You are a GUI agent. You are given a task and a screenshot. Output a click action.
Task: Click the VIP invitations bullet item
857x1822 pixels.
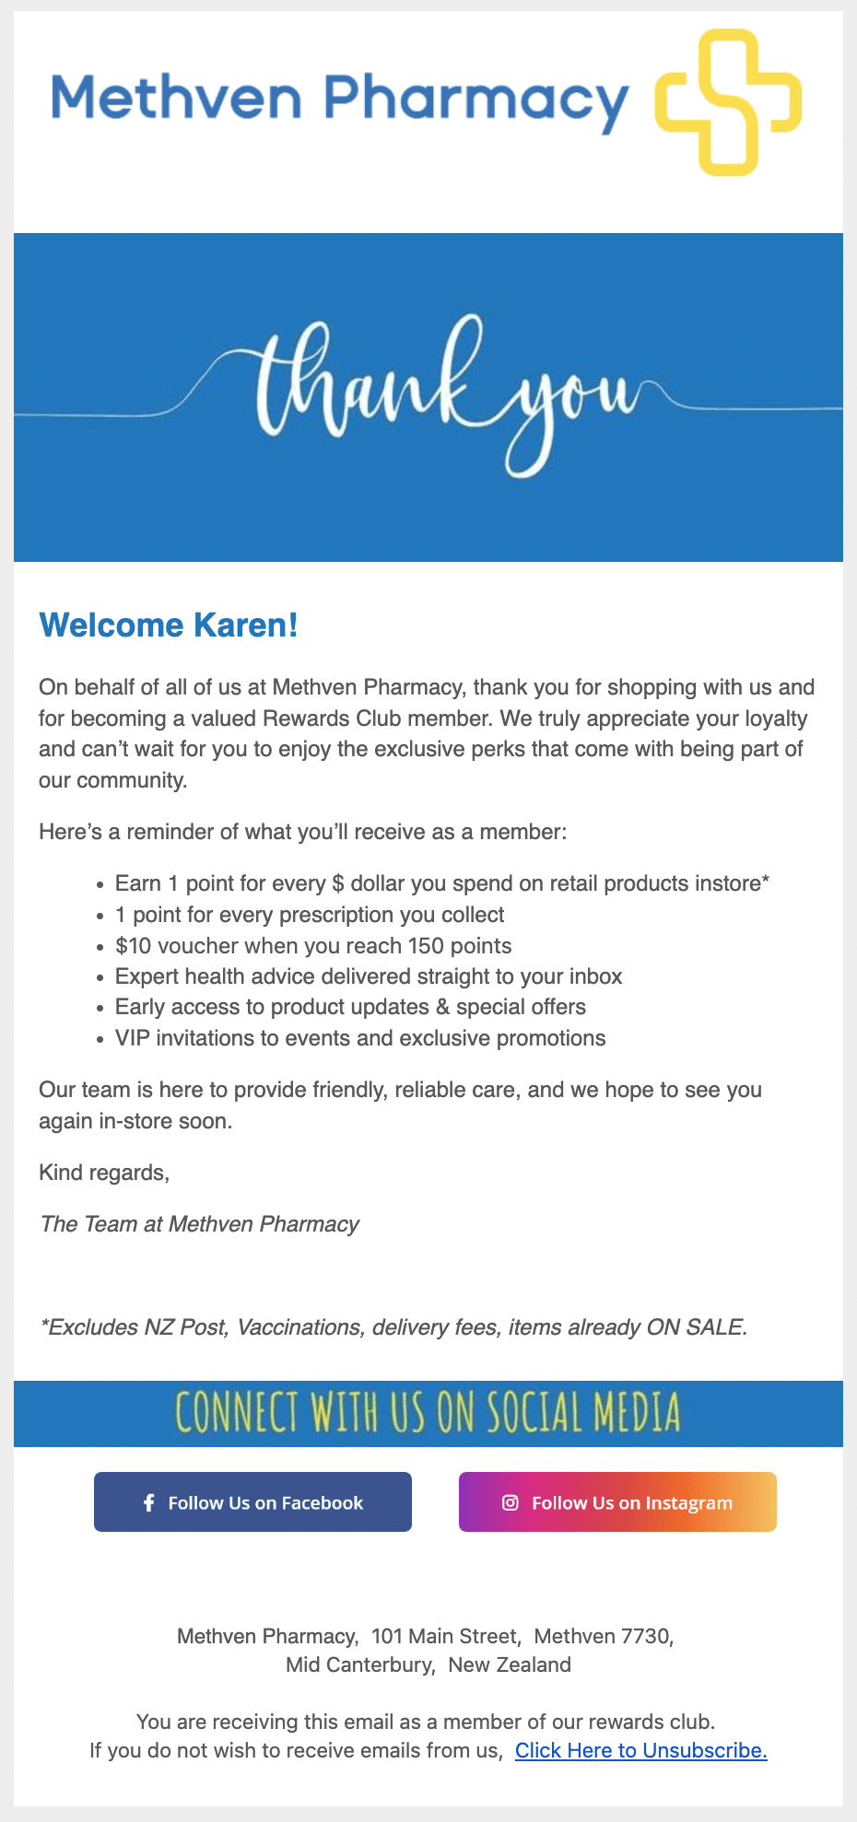[360, 1038]
